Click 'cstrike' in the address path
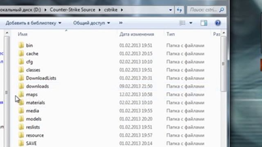The width and height of the screenshot is (262, 147). (x=111, y=10)
